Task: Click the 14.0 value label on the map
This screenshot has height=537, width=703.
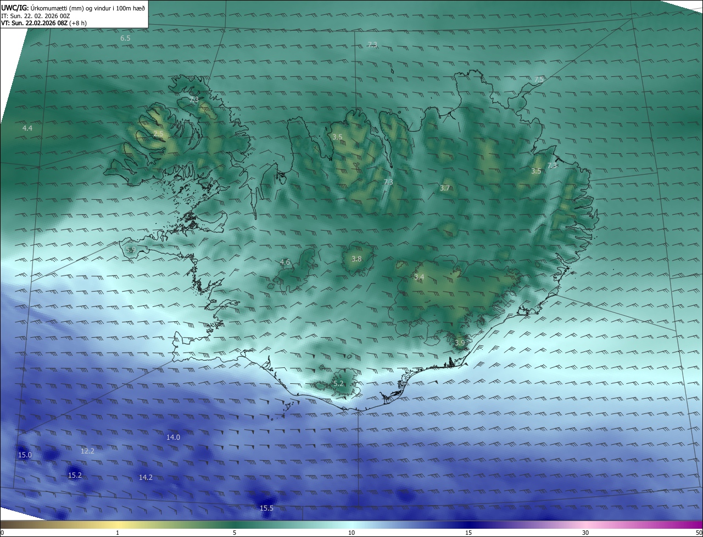Action: tap(173, 438)
